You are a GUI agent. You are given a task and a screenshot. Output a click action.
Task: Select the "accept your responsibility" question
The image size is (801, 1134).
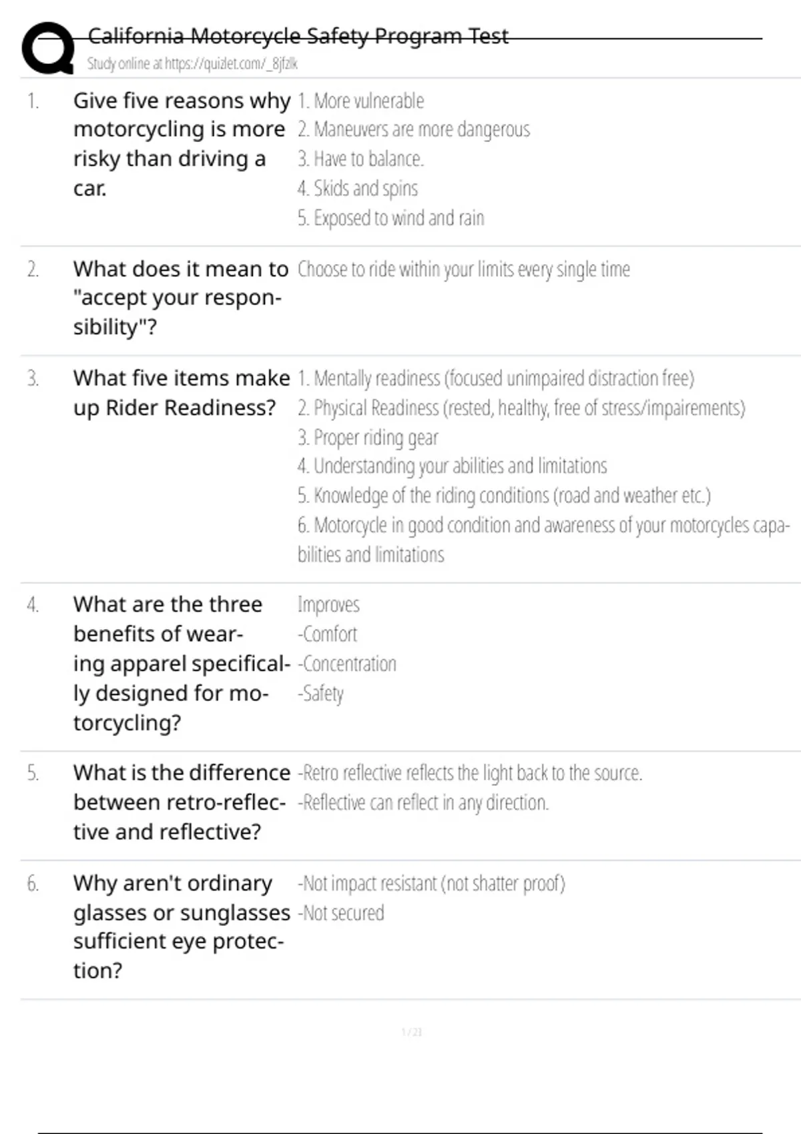tap(180, 298)
